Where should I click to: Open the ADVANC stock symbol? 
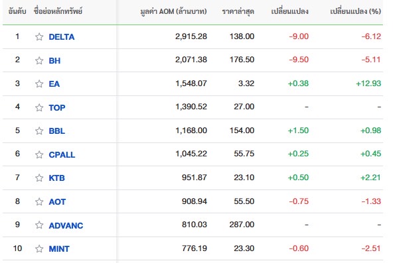click(66, 225)
